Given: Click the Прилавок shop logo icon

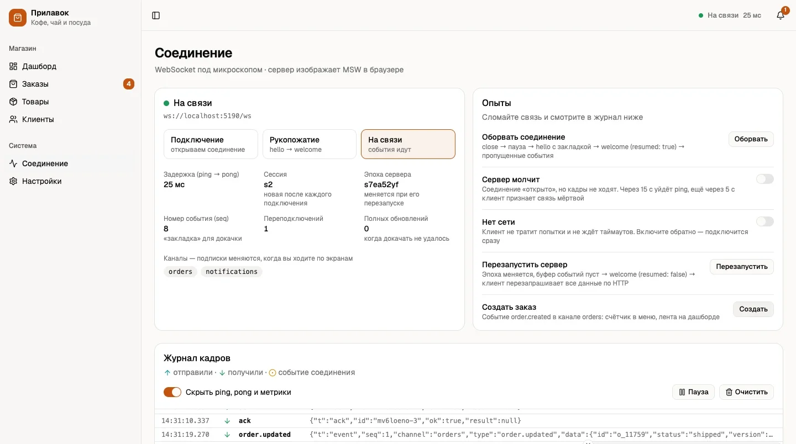Looking at the screenshot, I should point(18,18).
